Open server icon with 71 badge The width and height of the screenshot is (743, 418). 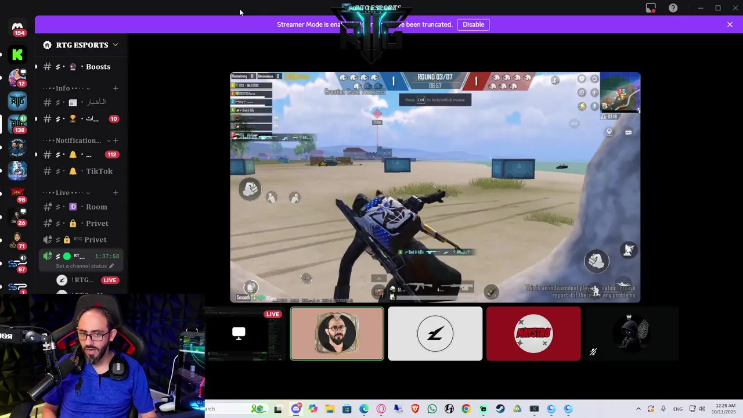[x=17, y=240]
